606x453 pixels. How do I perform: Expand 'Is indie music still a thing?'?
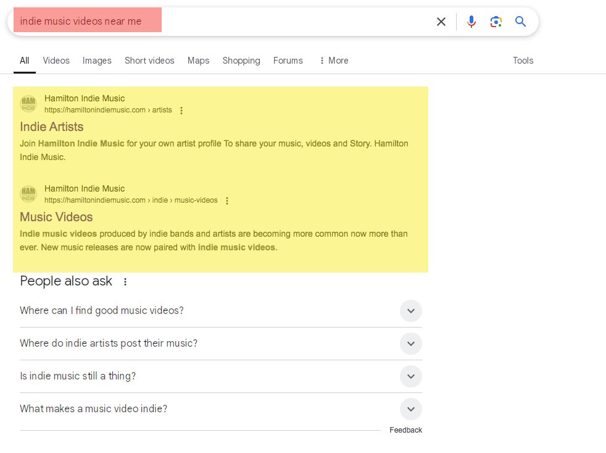221,376
